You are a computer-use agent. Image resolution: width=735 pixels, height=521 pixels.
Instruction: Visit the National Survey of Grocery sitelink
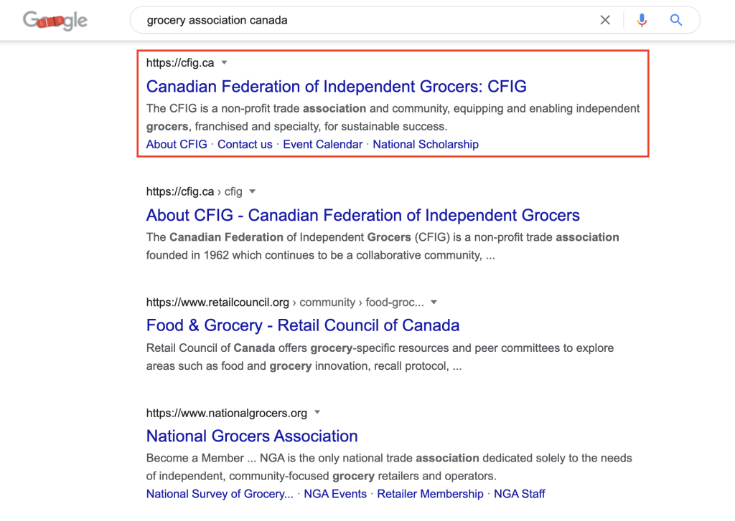220,494
